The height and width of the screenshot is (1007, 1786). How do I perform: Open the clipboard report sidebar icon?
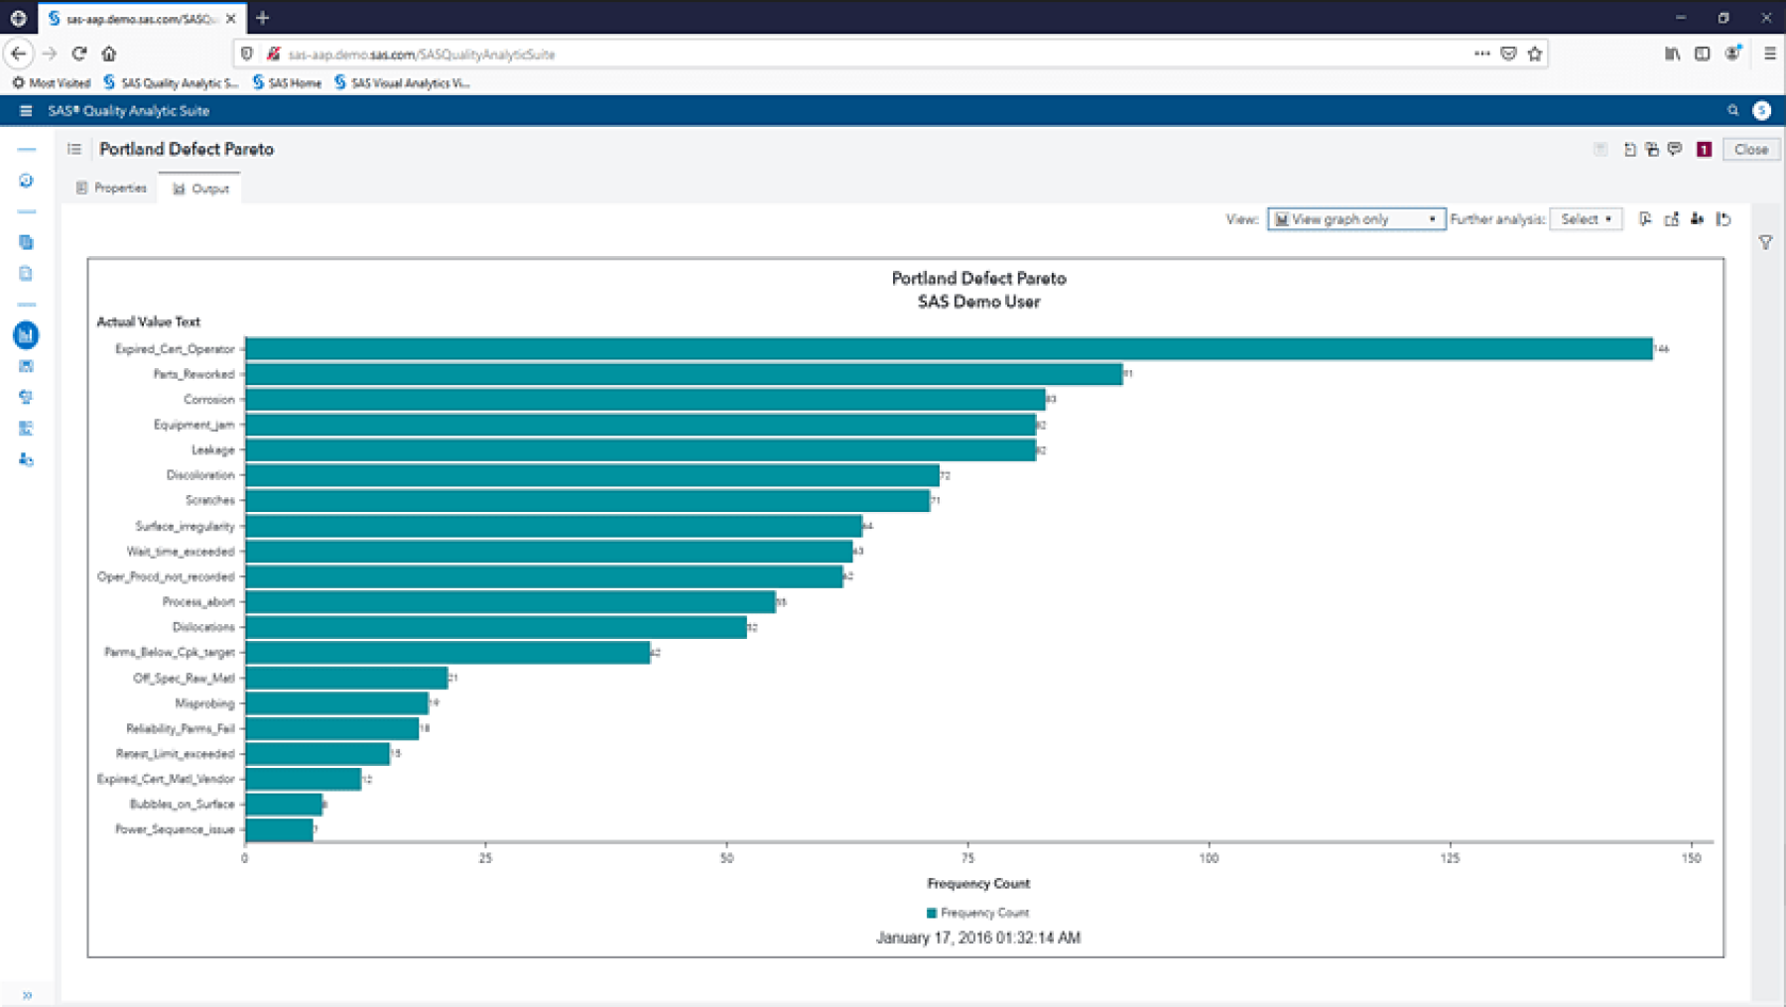click(26, 274)
